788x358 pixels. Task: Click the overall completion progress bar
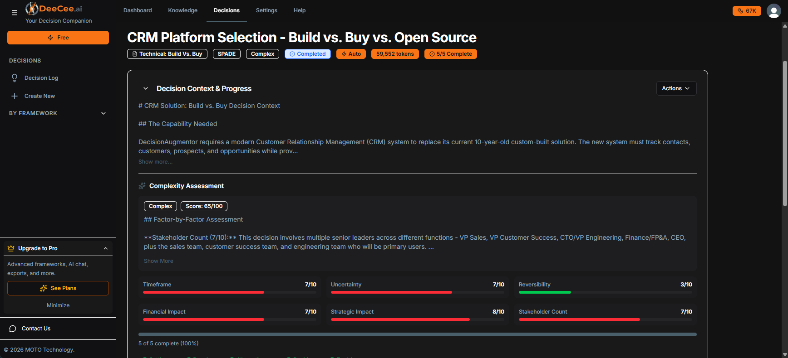[x=418, y=334]
